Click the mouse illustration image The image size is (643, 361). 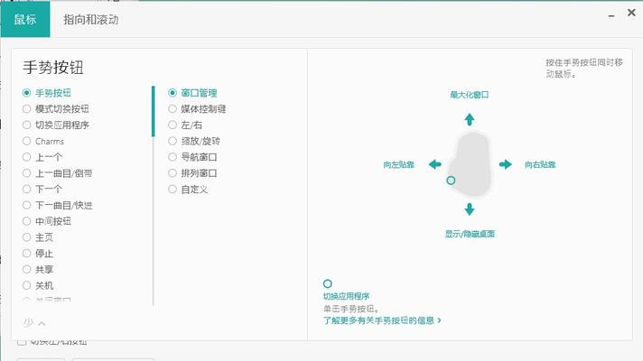[470, 164]
